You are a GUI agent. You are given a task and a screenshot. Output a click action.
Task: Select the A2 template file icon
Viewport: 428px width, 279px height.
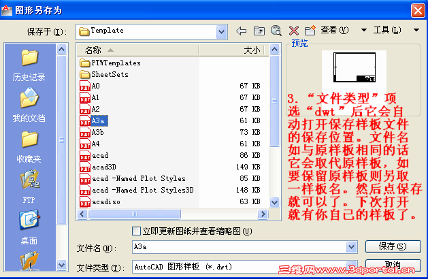(85, 109)
